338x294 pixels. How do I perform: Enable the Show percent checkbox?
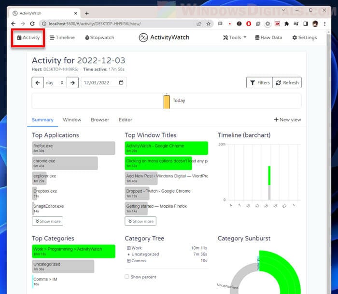tap(127, 277)
